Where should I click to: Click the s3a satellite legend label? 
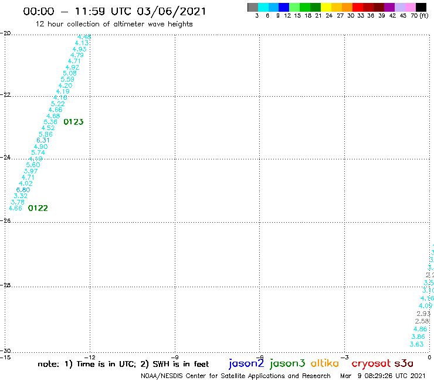click(x=404, y=363)
